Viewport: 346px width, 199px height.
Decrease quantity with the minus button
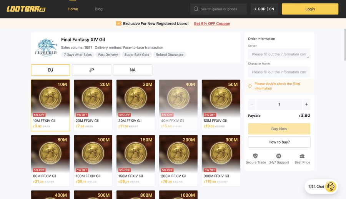pos(252,104)
